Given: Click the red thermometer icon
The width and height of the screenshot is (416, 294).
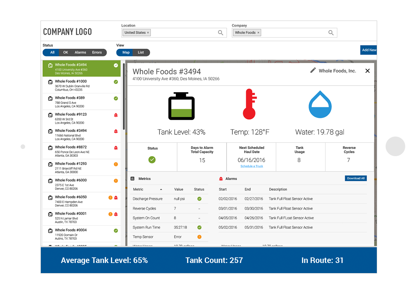Looking at the screenshot, I should point(250,104).
